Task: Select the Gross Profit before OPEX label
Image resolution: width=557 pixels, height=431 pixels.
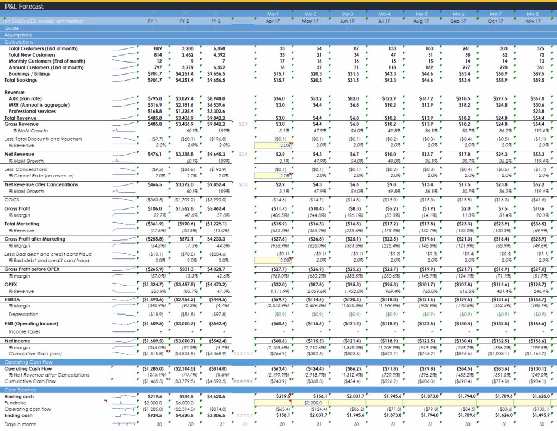Action: 32,269
